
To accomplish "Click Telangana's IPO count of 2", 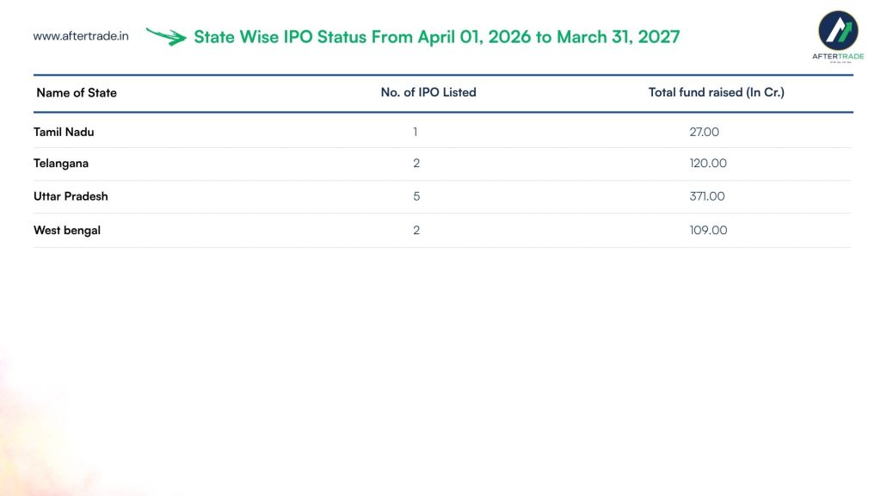I will pyautogui.click(x=416, y=163).
